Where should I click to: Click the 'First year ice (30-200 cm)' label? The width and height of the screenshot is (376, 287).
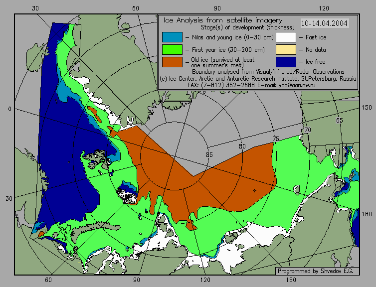click(228, 50)
